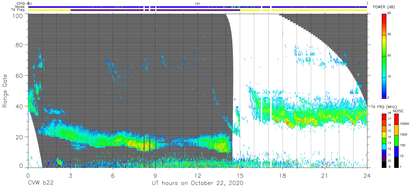
Task: Click the 100 tick on Range Gate axis
Action: click(18, 16)
